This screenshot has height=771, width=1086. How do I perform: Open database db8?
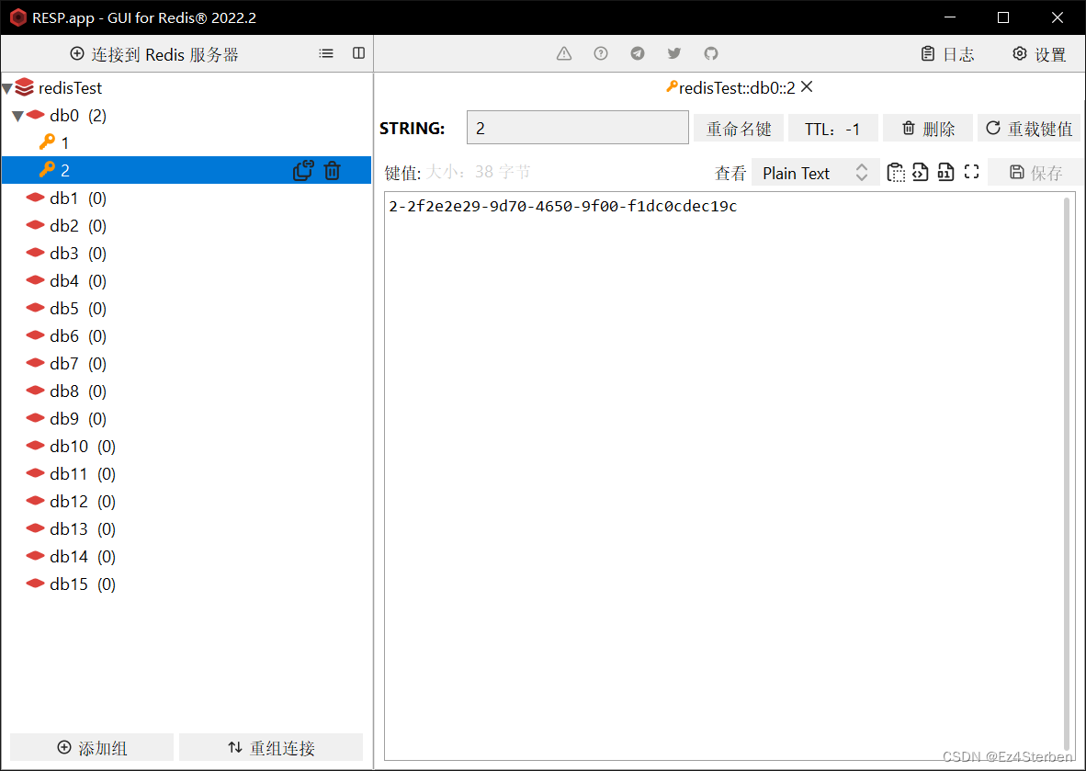187,391
